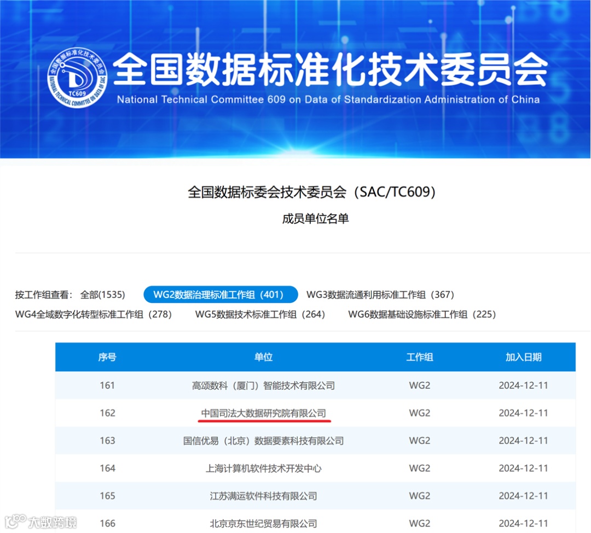Click row number 165

107,496
